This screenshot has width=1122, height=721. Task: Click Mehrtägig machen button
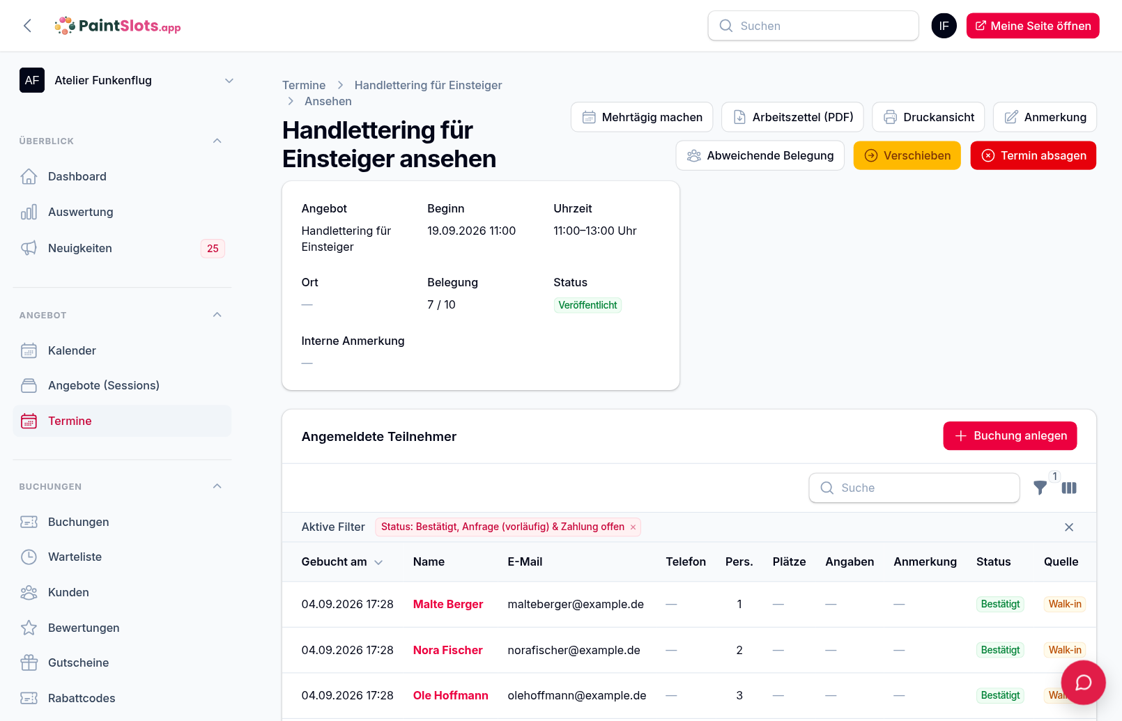click(642, 117)
